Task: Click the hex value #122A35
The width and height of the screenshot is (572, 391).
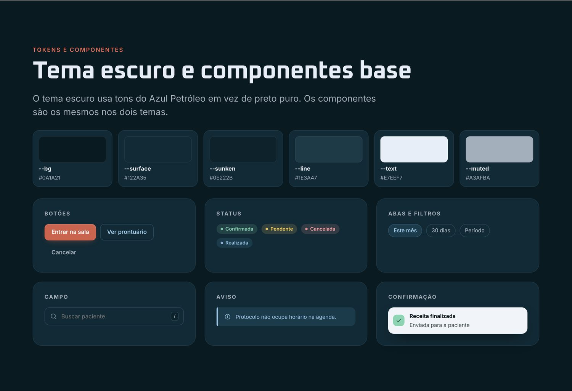Action: tap(135, 178)
